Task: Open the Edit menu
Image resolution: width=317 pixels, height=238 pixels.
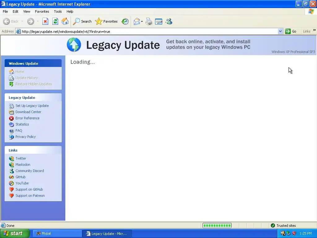Action: (x=15, y=11)
